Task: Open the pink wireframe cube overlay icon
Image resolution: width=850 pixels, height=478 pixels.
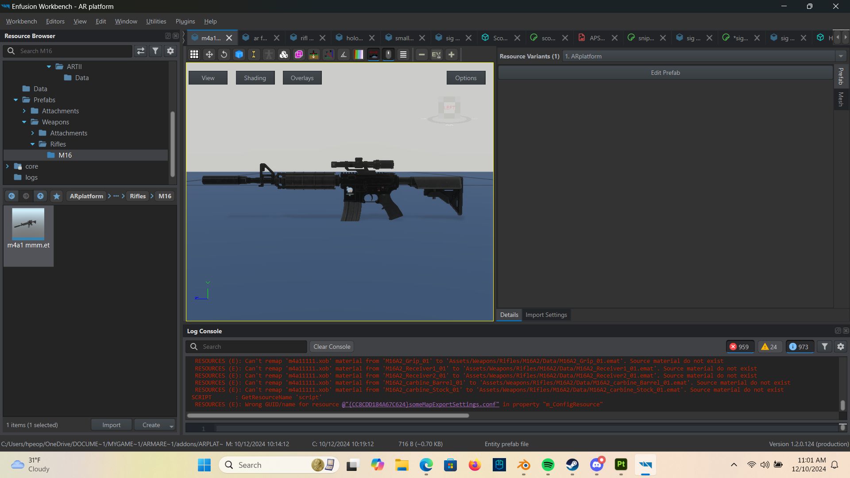Action: [298, 54]
